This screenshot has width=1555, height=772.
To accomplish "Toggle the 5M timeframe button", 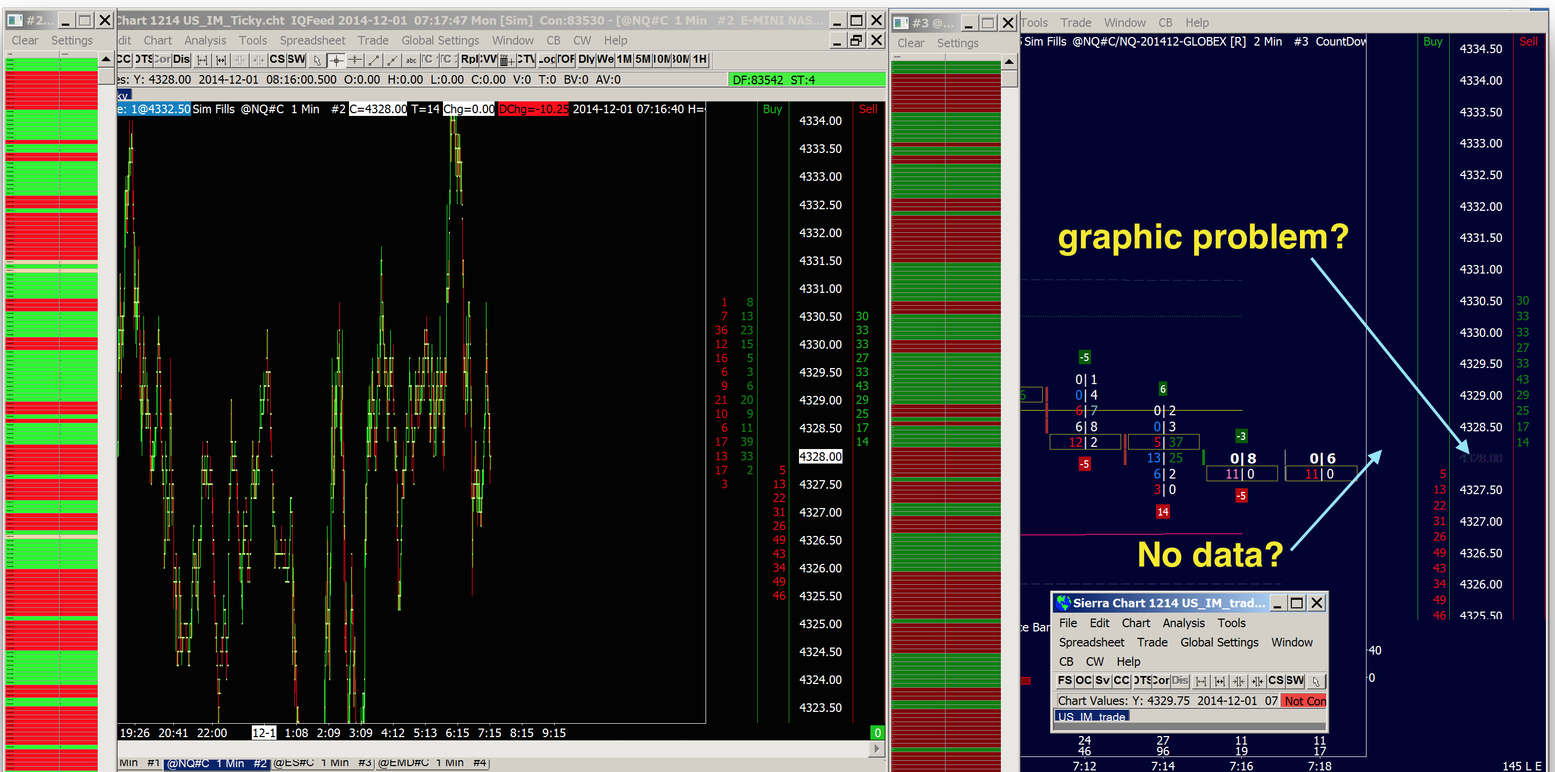I will click(643, 60).
